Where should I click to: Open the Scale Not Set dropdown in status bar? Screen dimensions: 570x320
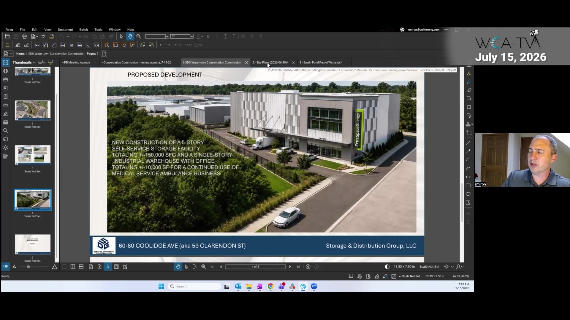point(400,276)
